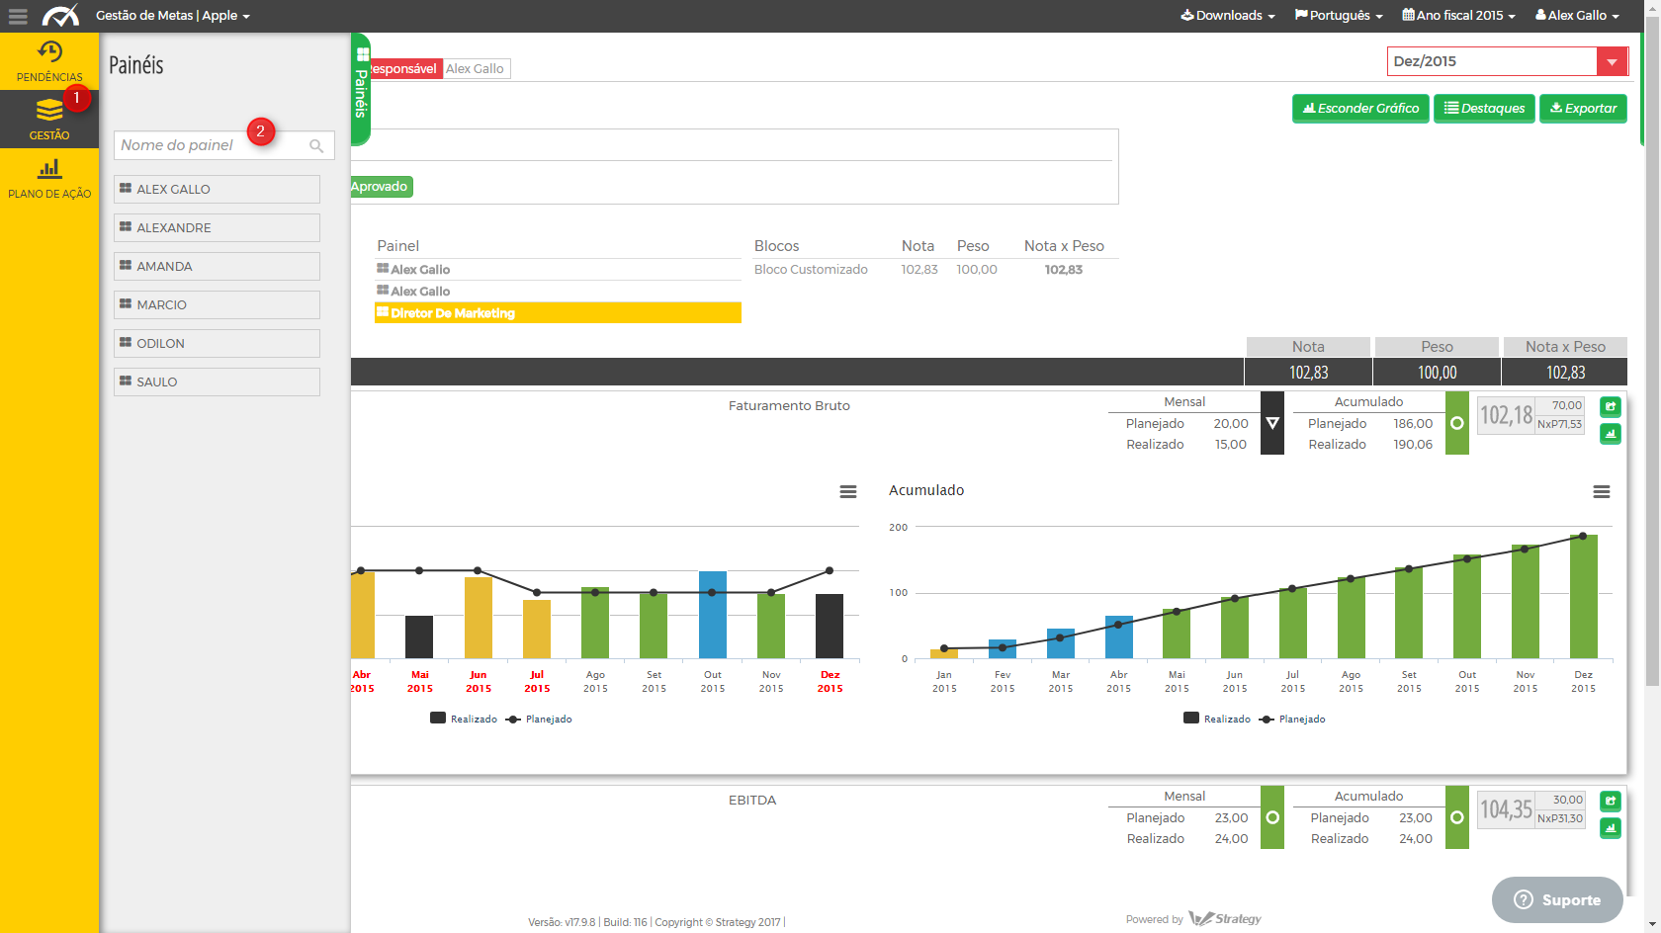Open EBITDA green share icon
The width and height of the screenshot is (1661, 933).
[1611, 801]
